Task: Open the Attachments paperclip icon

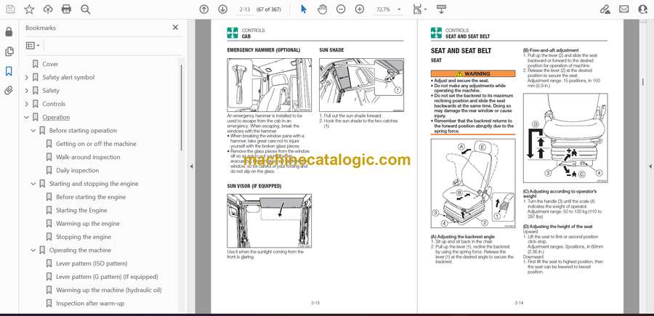Action: click(9, 91)
